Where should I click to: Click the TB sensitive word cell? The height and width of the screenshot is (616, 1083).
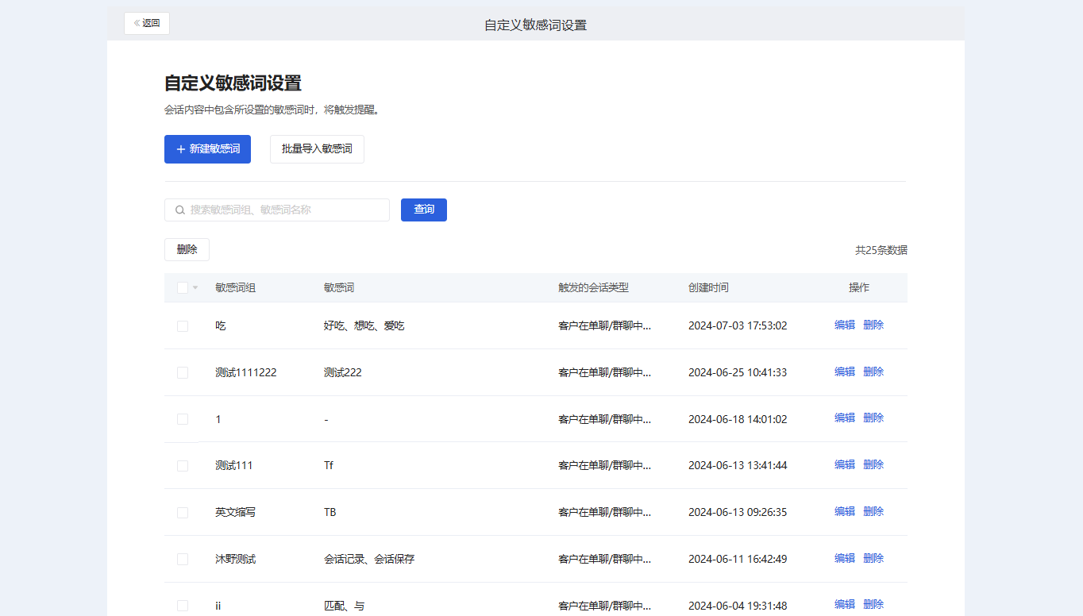point(330,512)
